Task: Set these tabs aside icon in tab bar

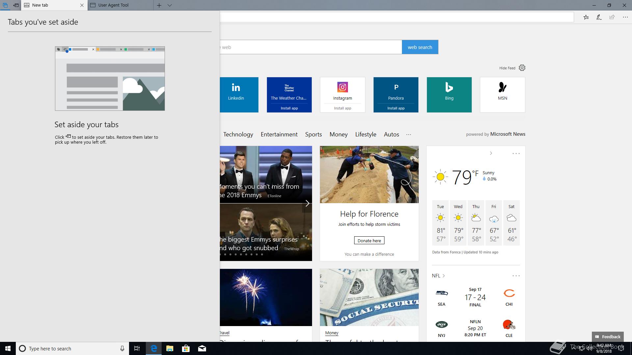Action: click(16, 5)
